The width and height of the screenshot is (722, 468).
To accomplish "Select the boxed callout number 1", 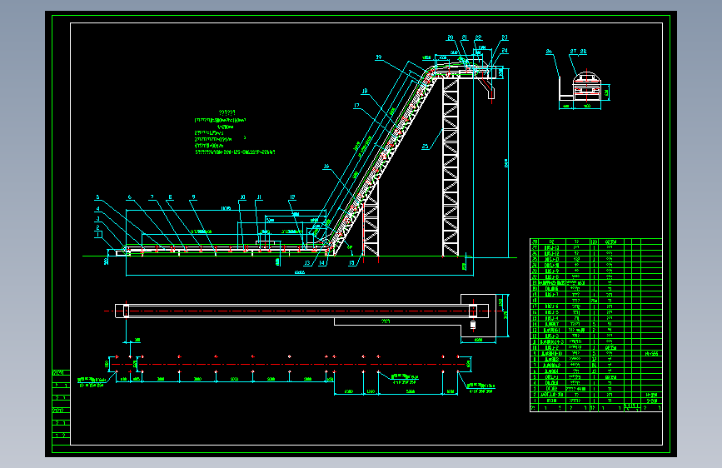I will (x=98, y=235).
